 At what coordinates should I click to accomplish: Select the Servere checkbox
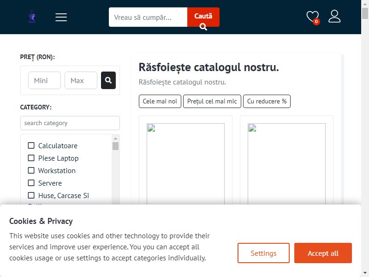point(31,183)
